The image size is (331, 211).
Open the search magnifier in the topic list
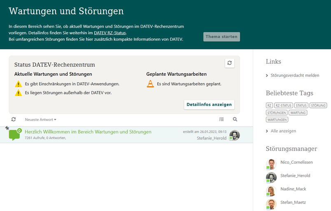click(235, 119)
